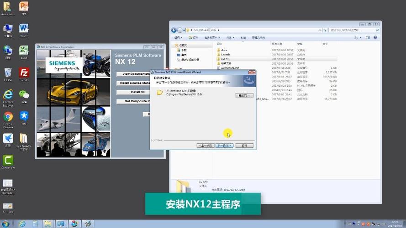Click the Windows Start orb

tap(5, 224)
